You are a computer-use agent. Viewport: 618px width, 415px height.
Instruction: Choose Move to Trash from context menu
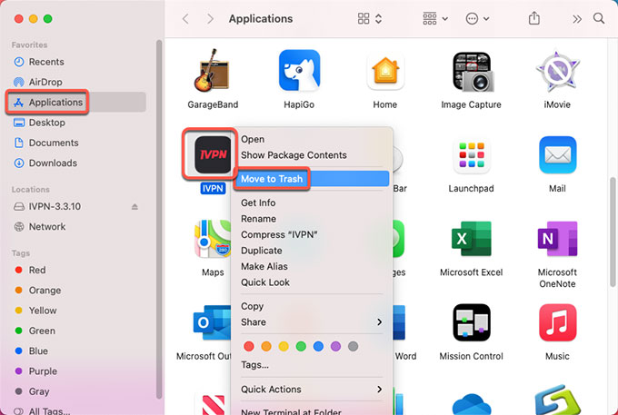pos(272,179)
